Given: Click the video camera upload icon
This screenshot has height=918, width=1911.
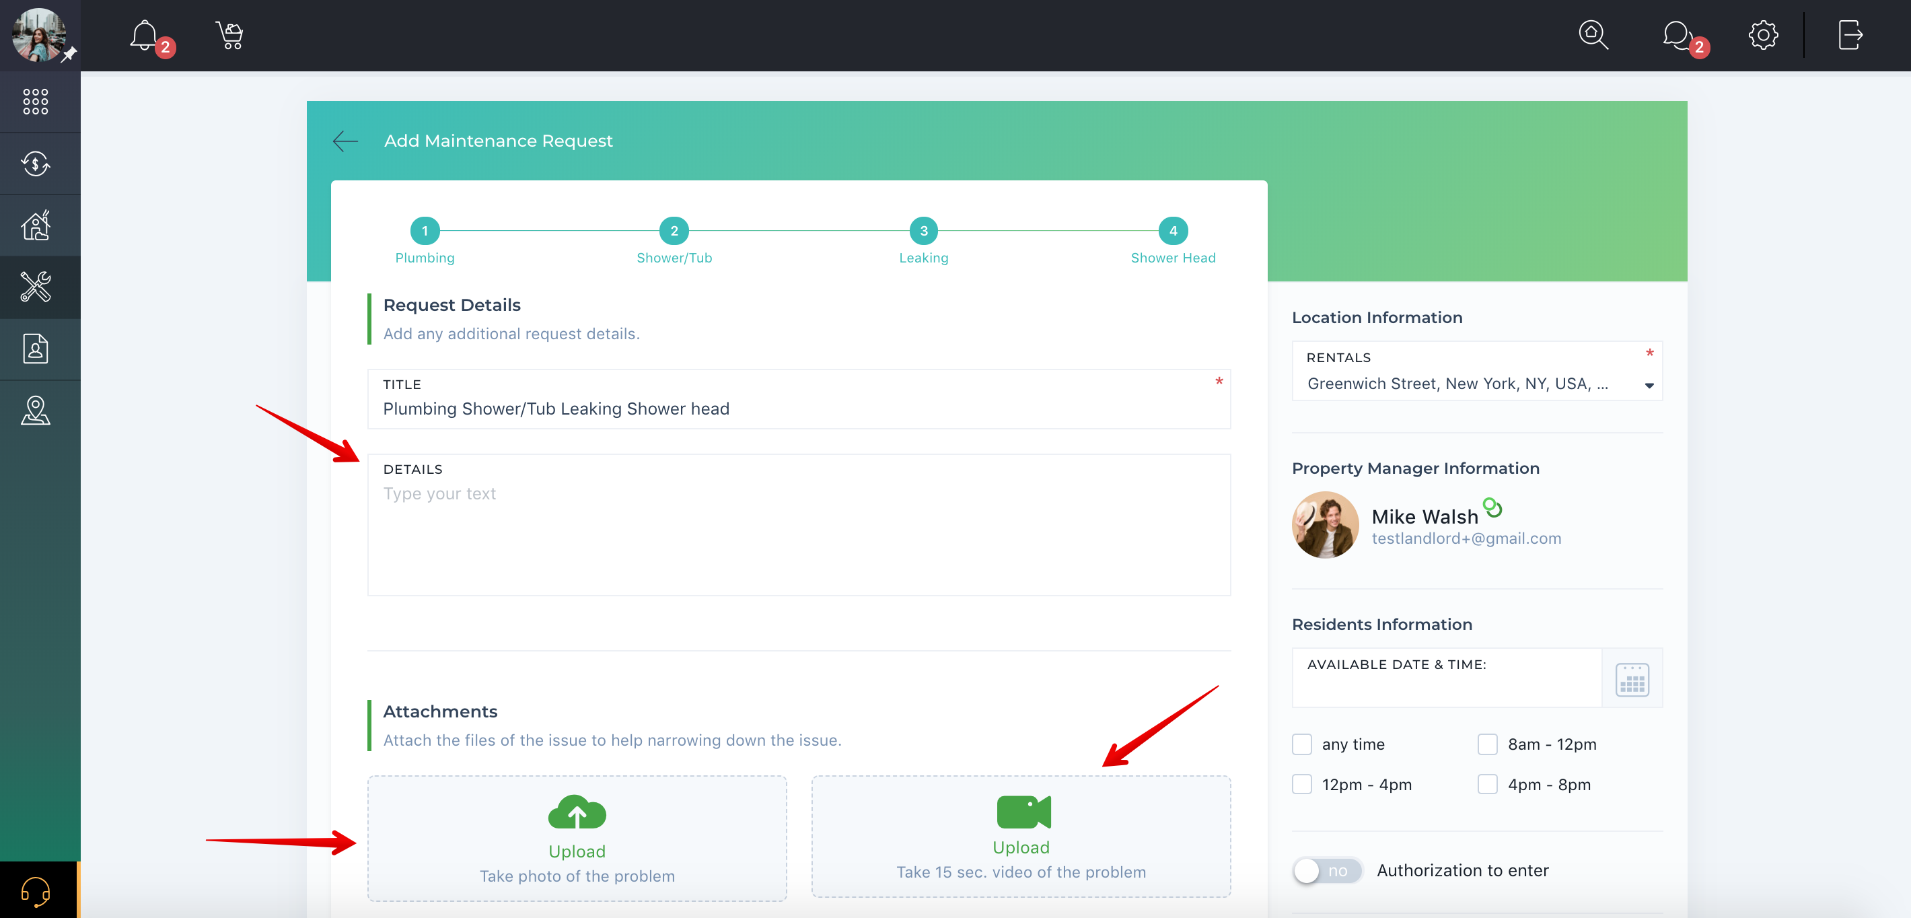Looking at the screenshot, I should click(1023, 811).
